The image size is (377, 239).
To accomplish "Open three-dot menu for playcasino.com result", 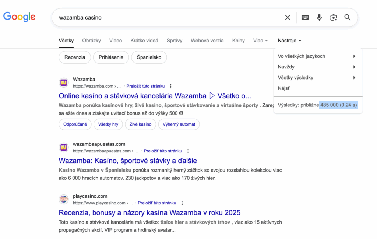I will [x=182, y=203].
